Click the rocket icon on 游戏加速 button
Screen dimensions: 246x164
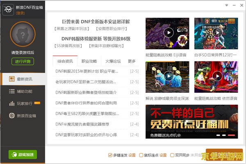point(14,155)
